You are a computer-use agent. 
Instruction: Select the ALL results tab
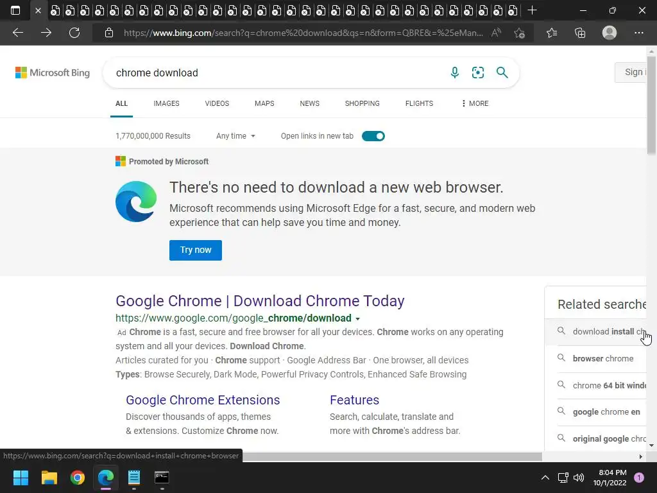click(x=121, y=103)
